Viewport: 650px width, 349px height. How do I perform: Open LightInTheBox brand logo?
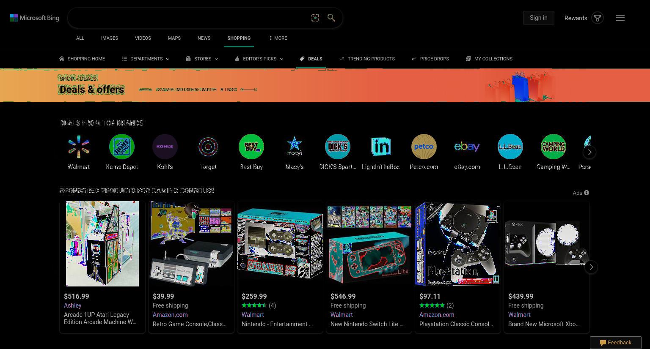381,147
